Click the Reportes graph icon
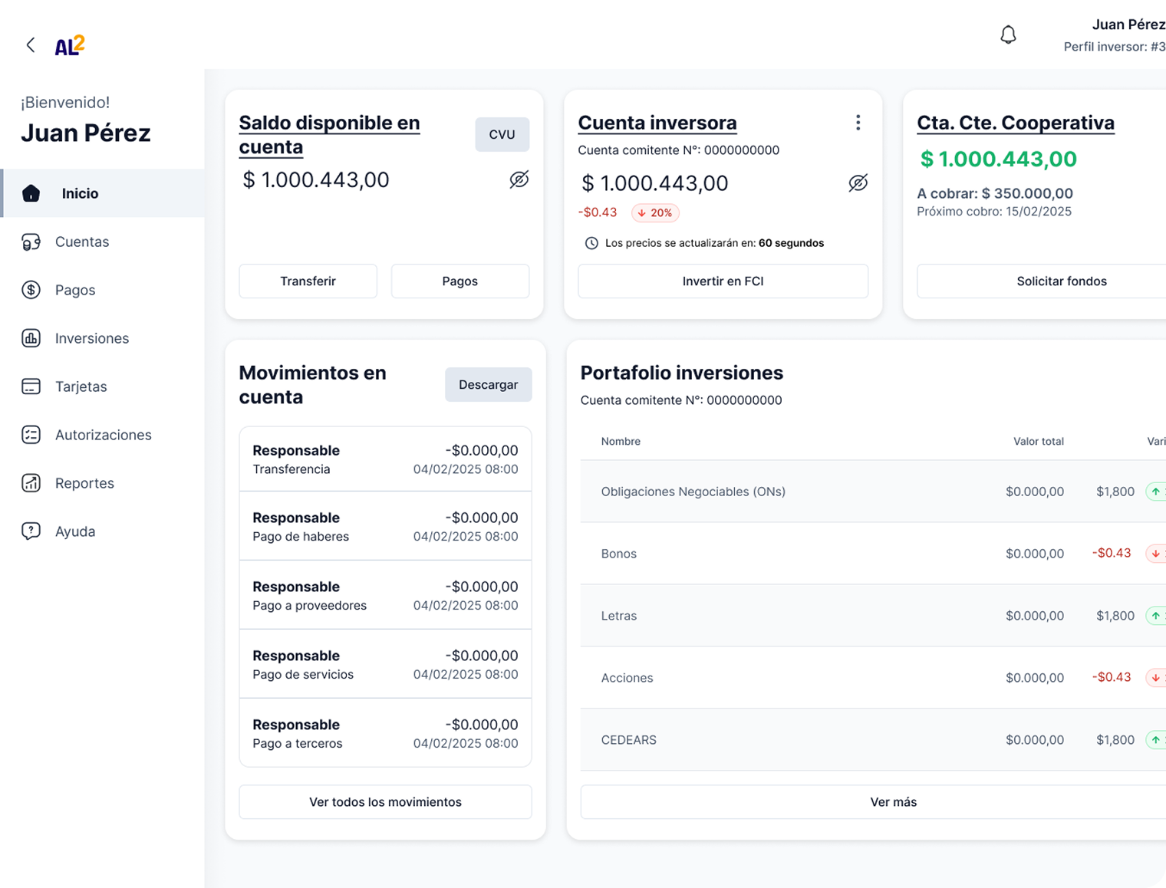The height and width of the screenshot is (888, 1166). coord(31,483)
